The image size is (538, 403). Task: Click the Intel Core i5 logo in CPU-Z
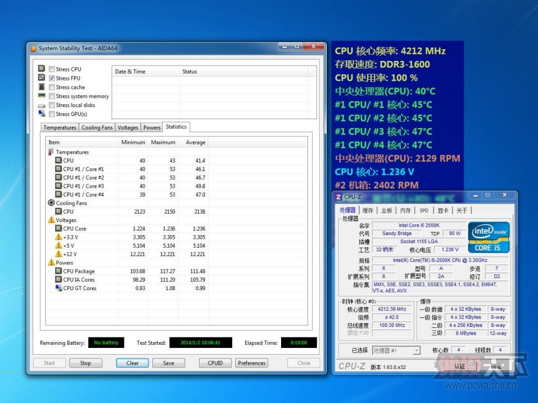489,238
